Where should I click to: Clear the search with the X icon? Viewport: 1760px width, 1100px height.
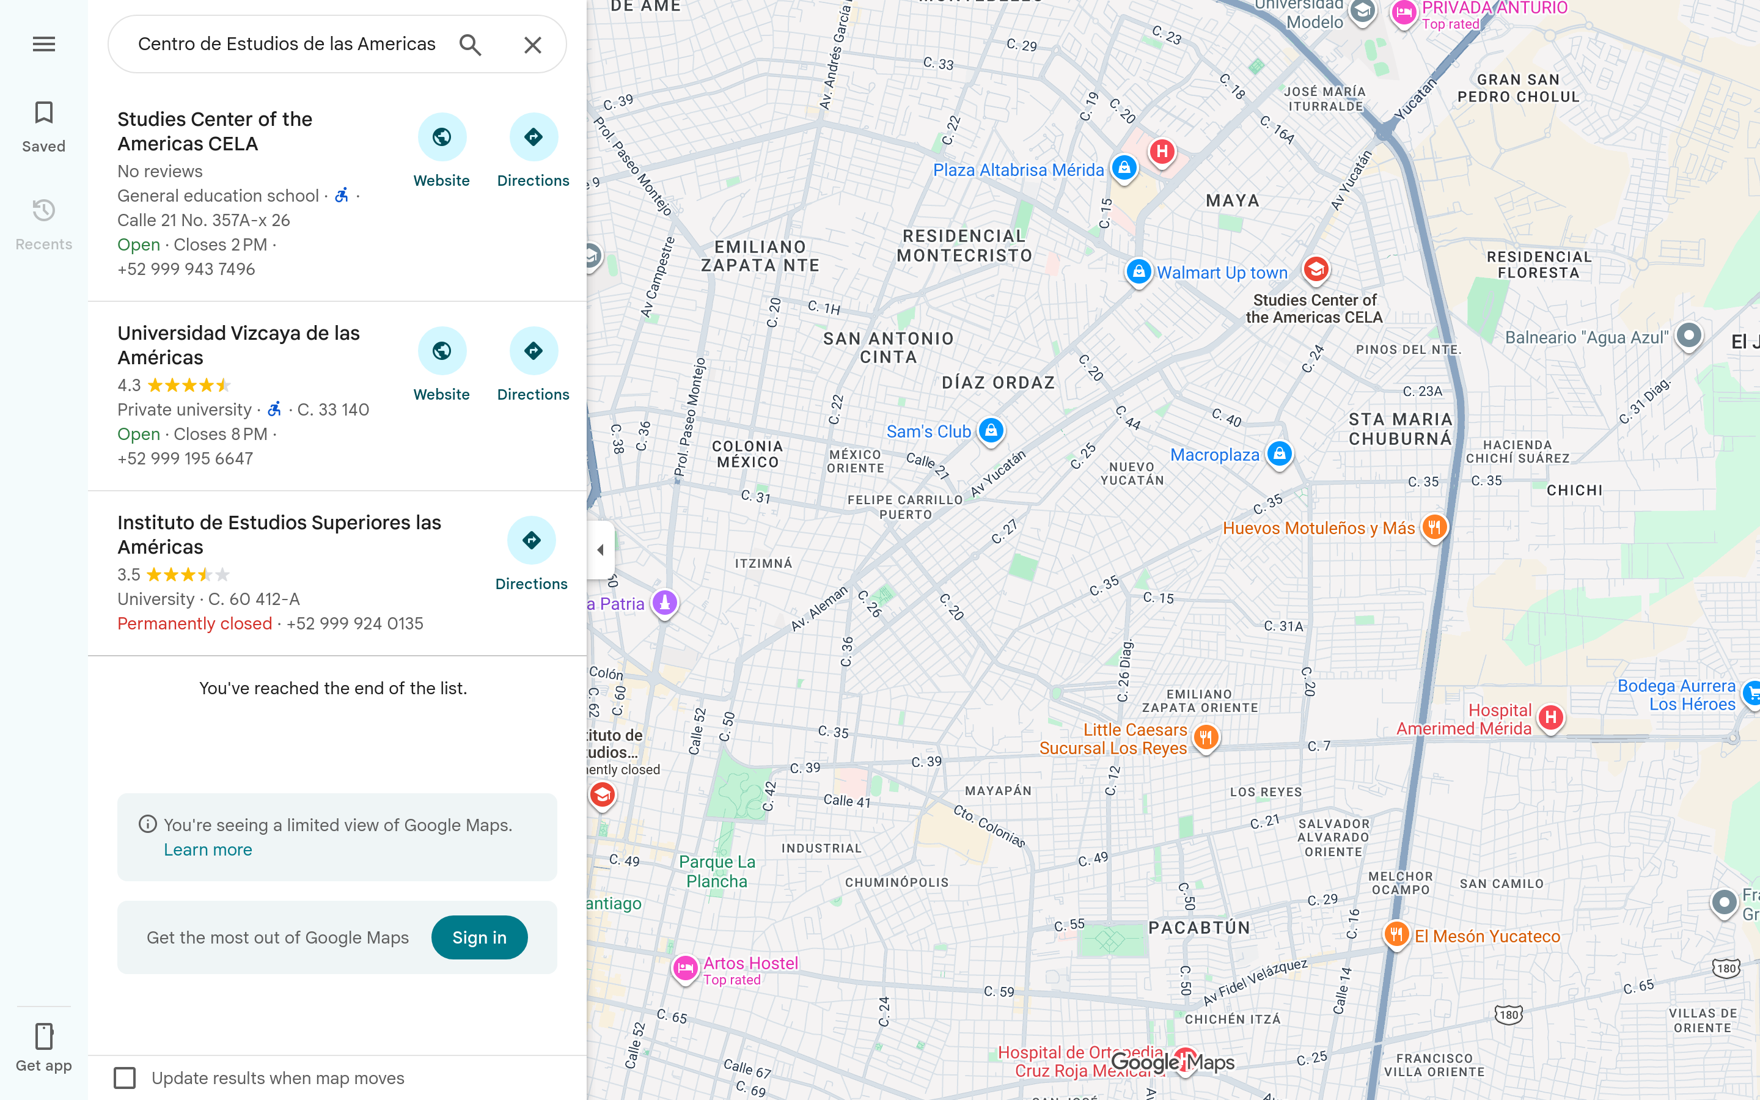tap(533, 45)
